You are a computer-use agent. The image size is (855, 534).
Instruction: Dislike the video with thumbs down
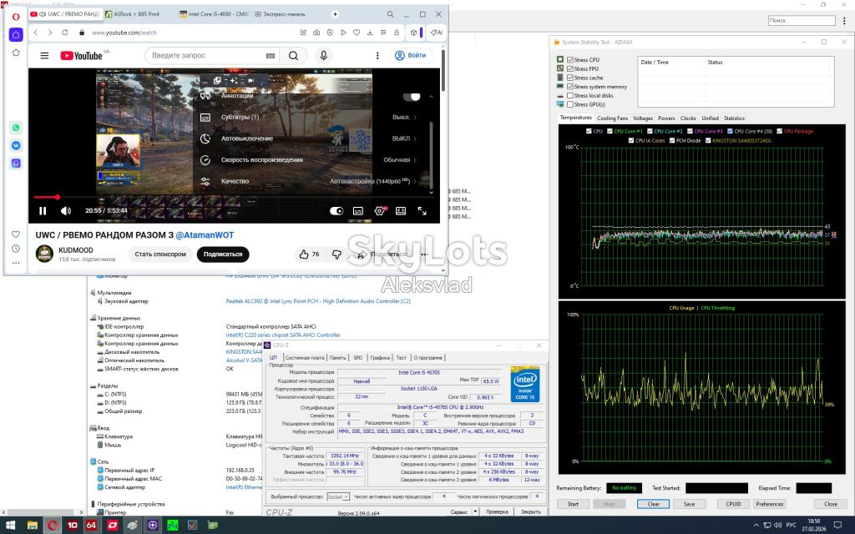337,254
